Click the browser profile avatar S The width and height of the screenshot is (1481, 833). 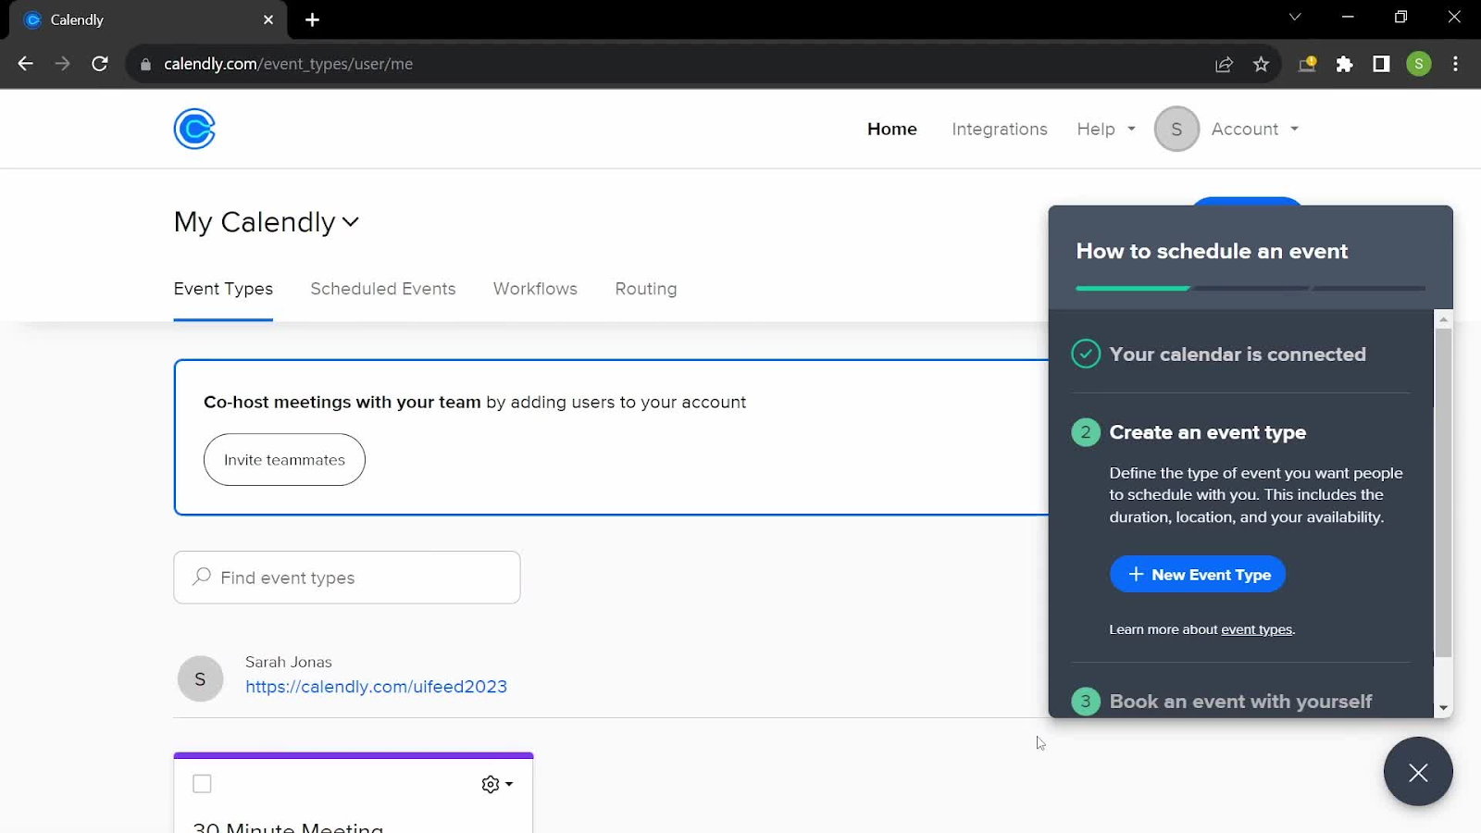(1419, 64)
